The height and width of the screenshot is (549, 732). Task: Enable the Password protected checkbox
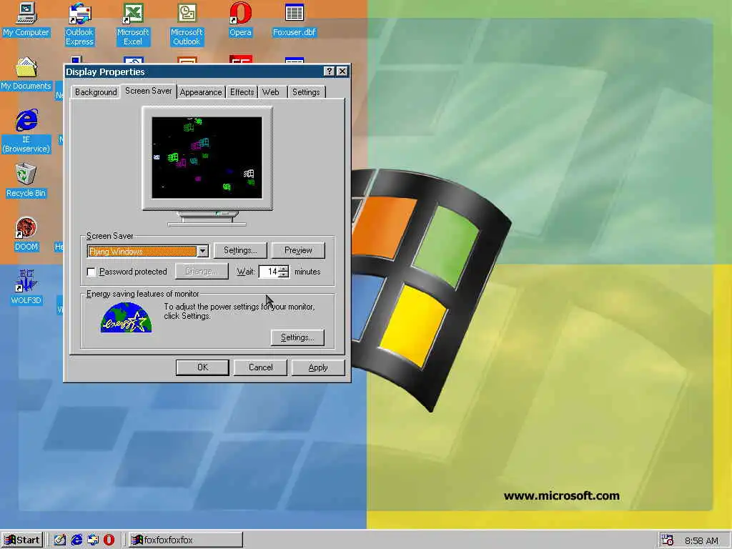coord(91,272)
